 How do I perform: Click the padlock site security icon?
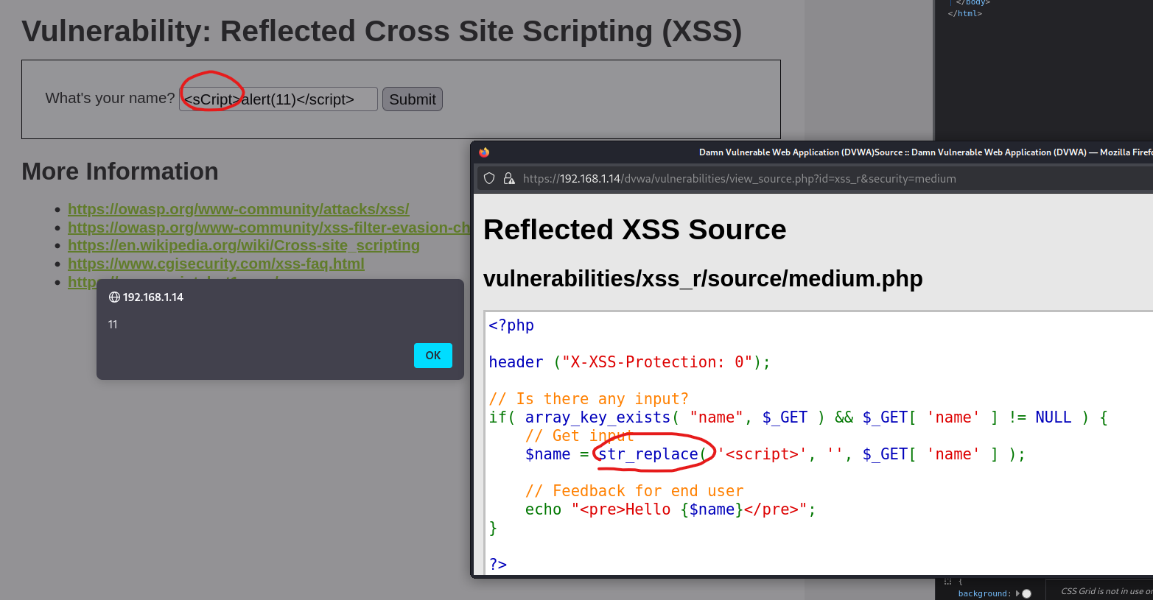click(x=508, y=178)
